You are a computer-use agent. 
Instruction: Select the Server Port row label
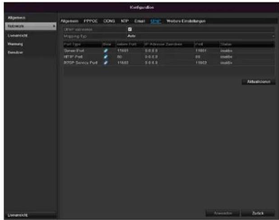[x=74, y=51]
